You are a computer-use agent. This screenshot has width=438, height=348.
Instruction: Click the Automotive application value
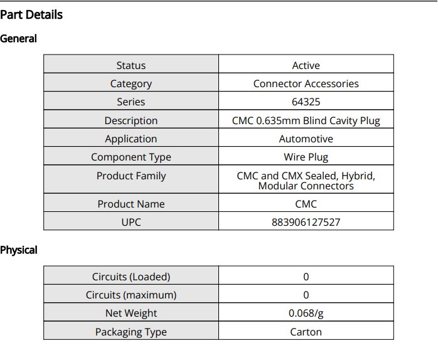coord(306,139)
